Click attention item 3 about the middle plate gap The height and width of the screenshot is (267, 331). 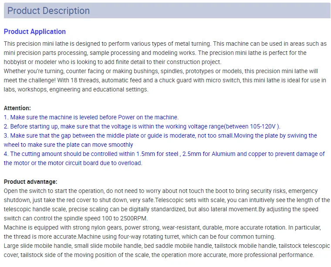click(160, 140)
